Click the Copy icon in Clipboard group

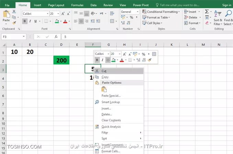point(14,17)
